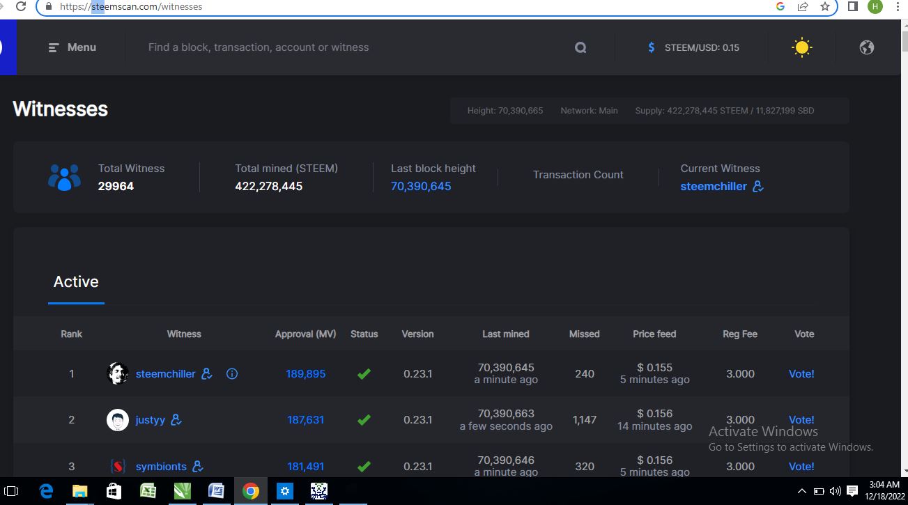The image size is (908, 505).
Task: Open Current Witness steemchiller link
Action: (x=714, y=187)
